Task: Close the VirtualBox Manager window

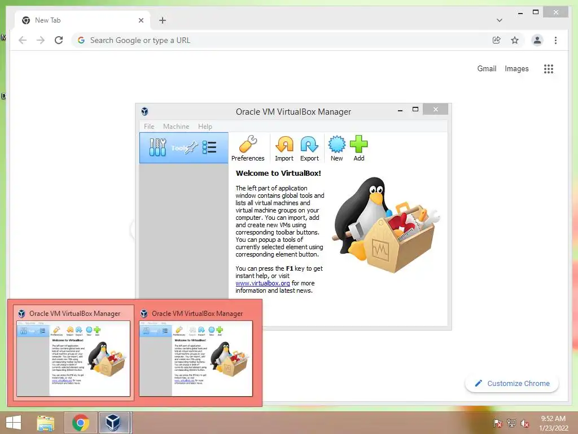Action: [x=435, y=109]
